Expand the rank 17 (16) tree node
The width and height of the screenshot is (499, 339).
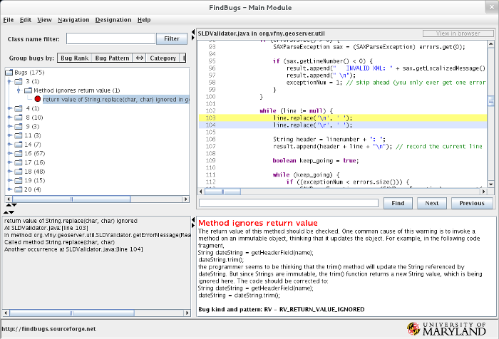click(x=9, y=162)
